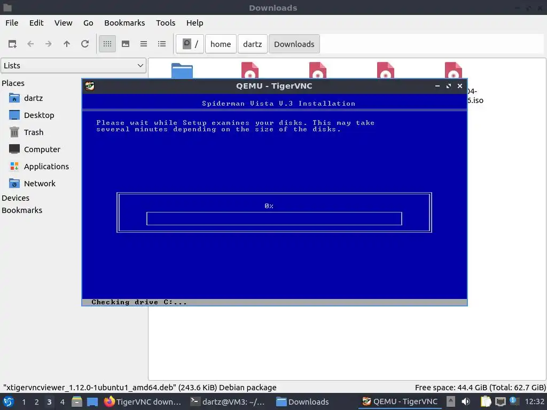Screen dimensions: 547x410
Task: Open the File menu
Action: [x=12, y=22]
